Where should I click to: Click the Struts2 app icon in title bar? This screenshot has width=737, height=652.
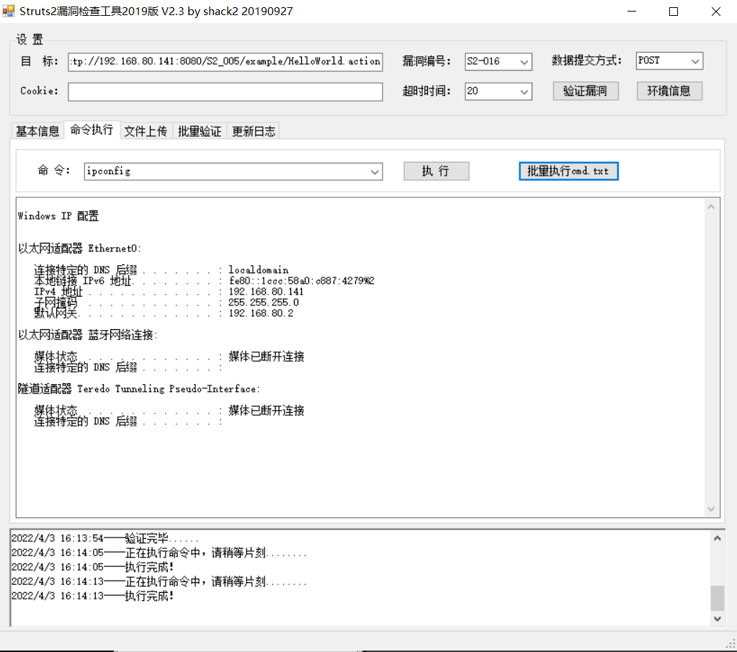(9, 11)
